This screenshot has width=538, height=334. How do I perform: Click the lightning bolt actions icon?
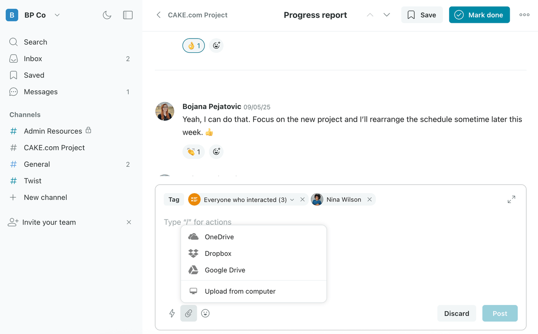(172, 313)
